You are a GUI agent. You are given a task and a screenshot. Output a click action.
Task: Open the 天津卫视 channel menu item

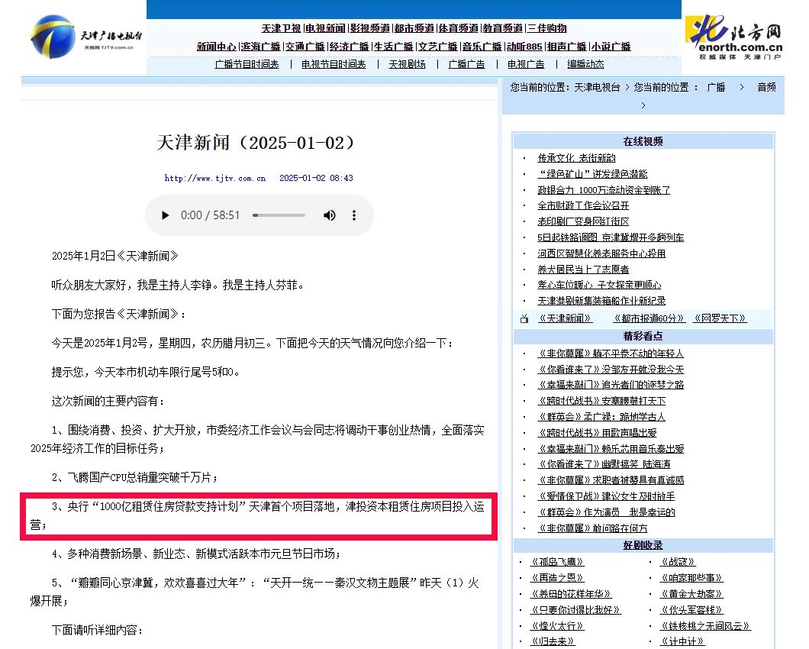[282, 28]
